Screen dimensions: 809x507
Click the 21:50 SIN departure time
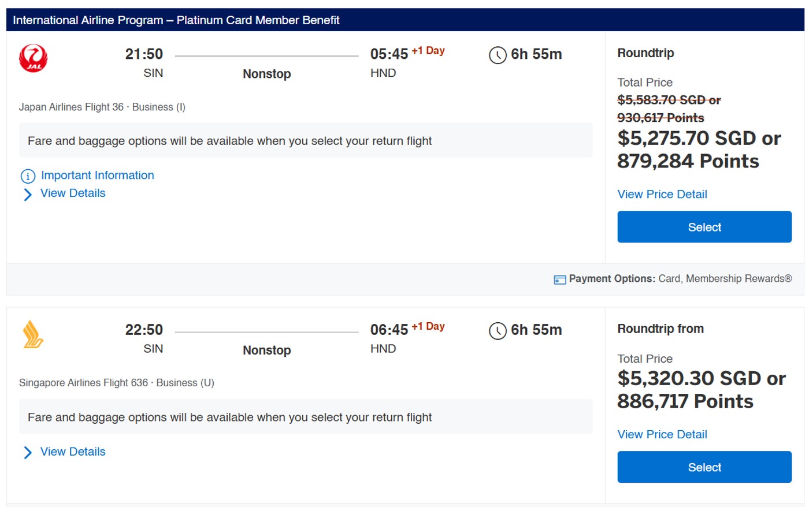(x=144, y=54)
